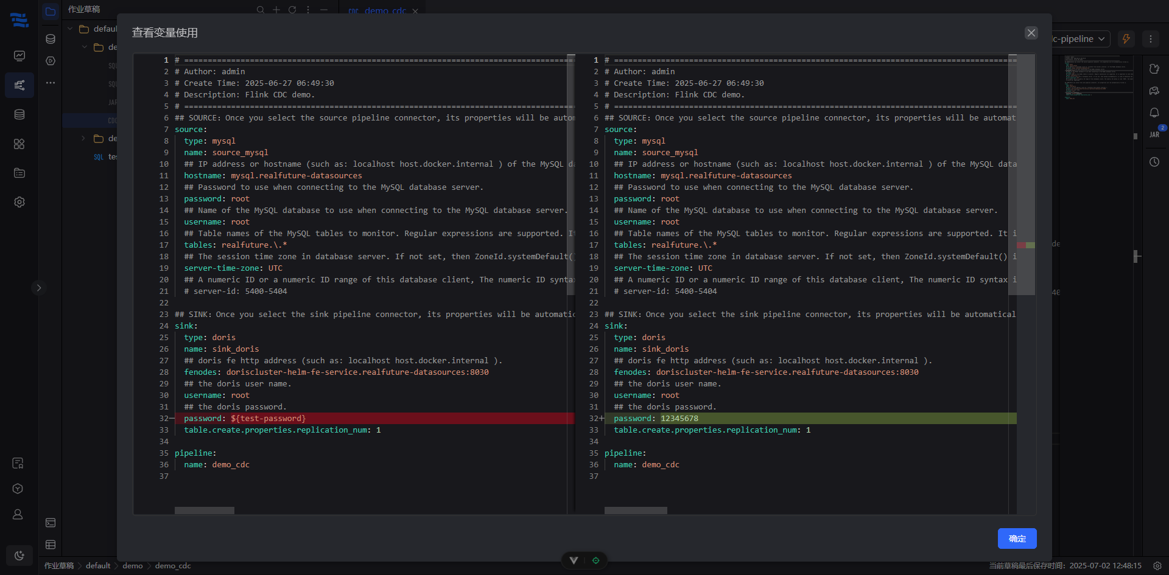The height and width of the screenshot is (575, 1169).
Task: Close the 查看变量使用 dialog
Action: [1031, 33]
